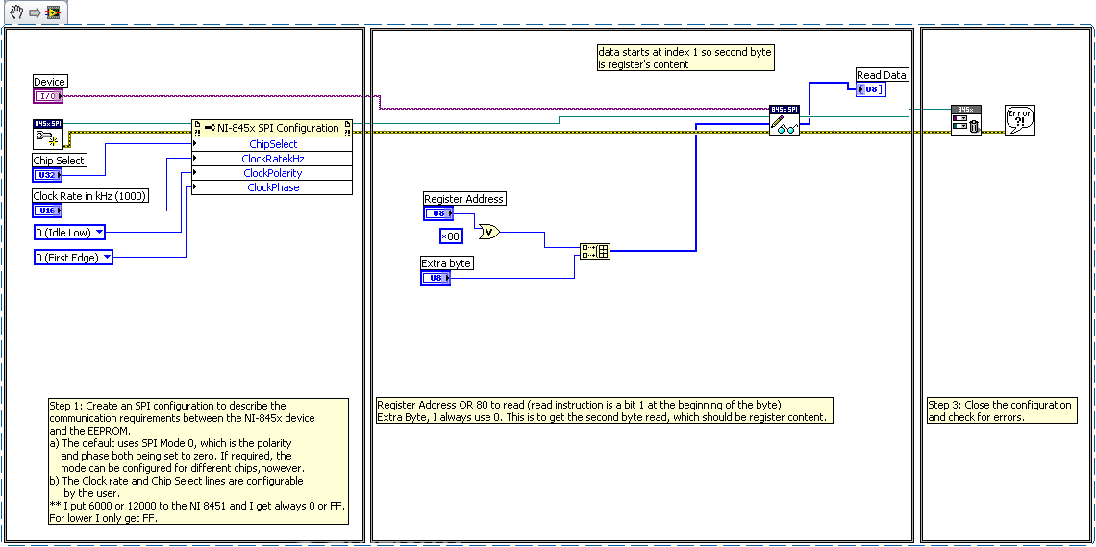Click the Step 1 SPI configuration comment
The height and width of the screenshot is (547, 1096).
(x=198, y=461)
